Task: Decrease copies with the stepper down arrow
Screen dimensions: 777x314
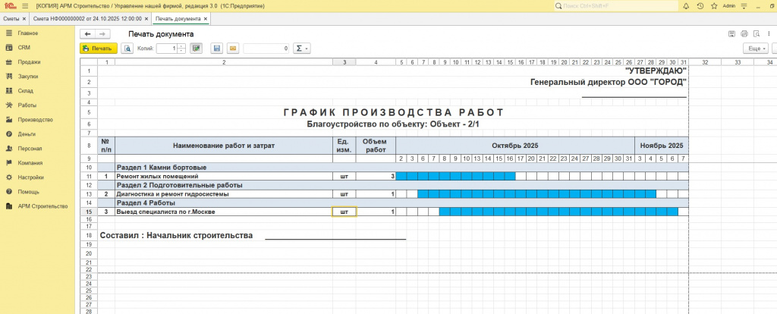Action: pyautogui.click(x=181, y=51)
